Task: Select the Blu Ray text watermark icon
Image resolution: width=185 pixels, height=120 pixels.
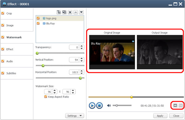Action: pyautogui.click(x=44, y=23)
